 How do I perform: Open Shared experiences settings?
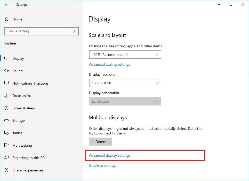pyautogui.click(x=28, y=170)
